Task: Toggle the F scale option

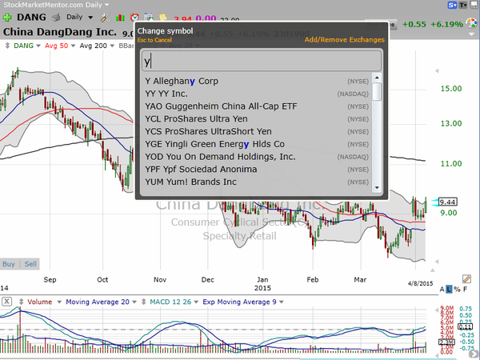Action: pos(466,290)
